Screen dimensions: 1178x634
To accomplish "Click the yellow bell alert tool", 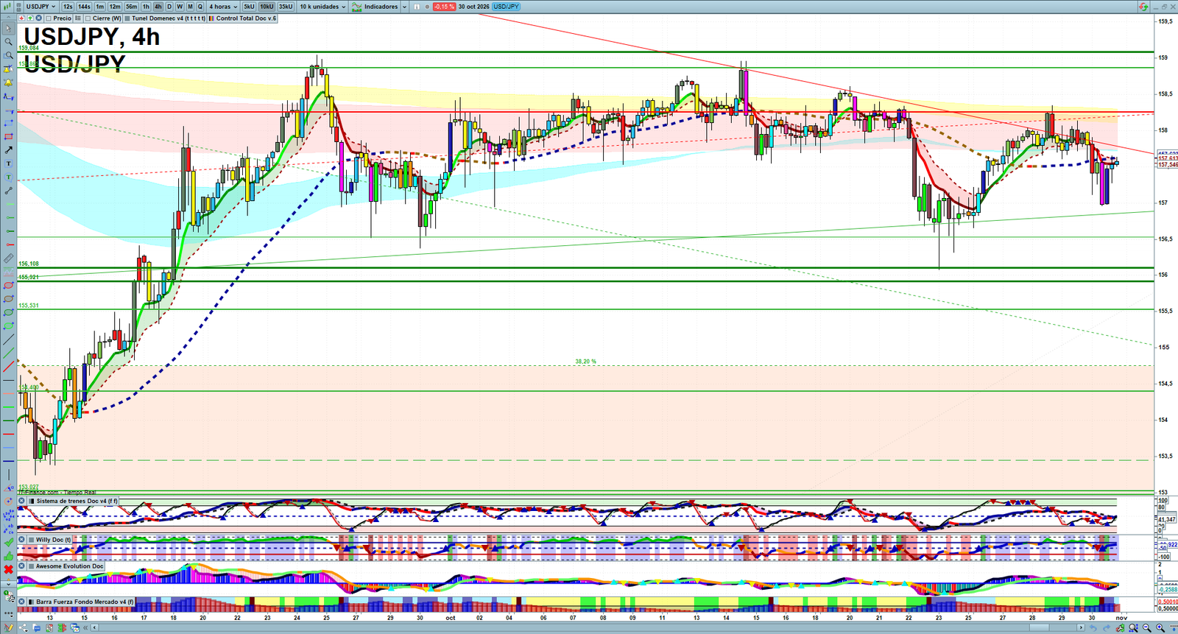I will [8, 82].
